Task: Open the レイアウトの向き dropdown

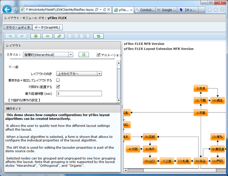Action: pos(99,73)
